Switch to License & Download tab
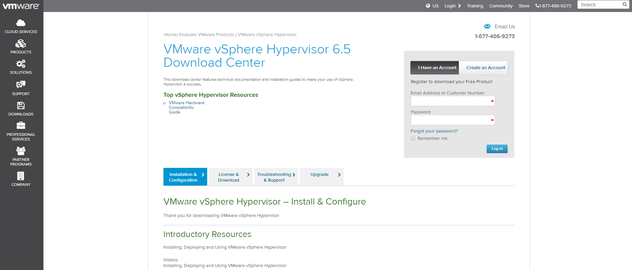 [231, 177]
